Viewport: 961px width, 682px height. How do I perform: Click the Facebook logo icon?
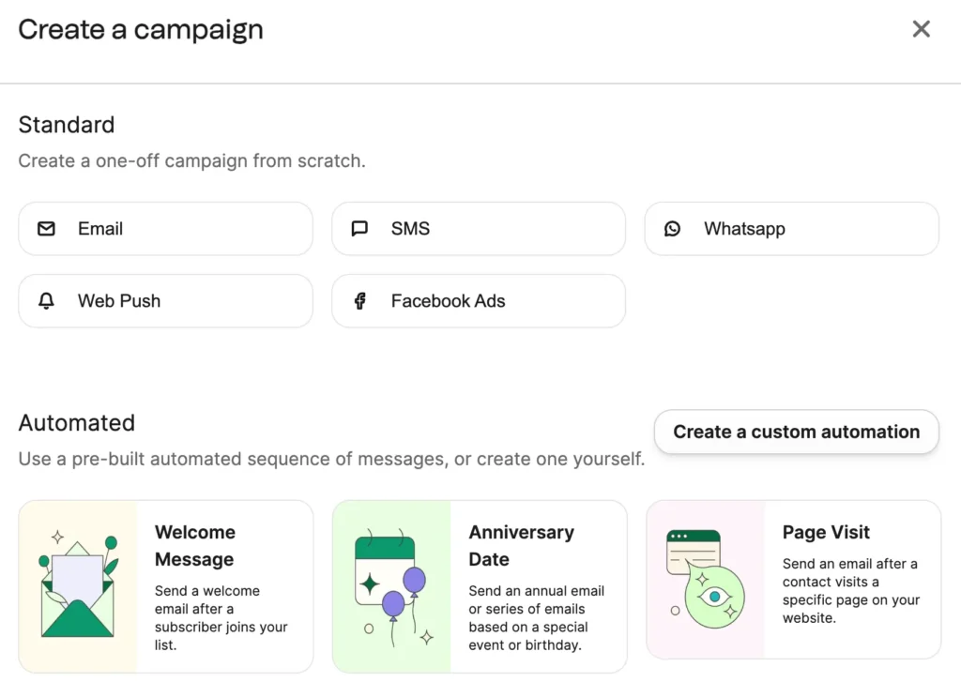[x=359, y=301]
